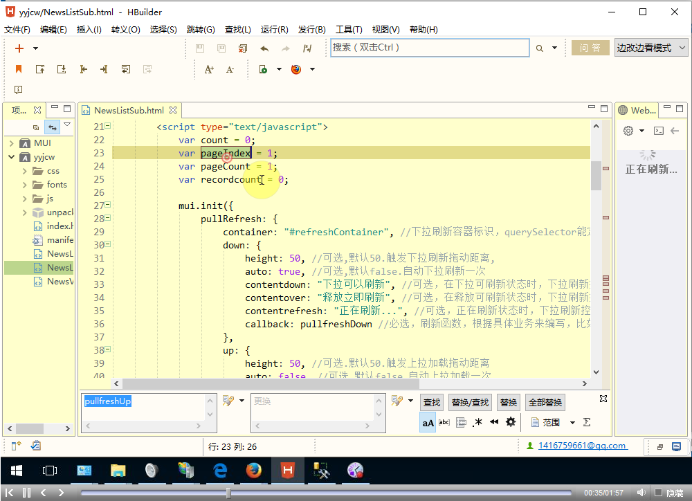Click the jump-forward right arrow icon

(104, 69)
